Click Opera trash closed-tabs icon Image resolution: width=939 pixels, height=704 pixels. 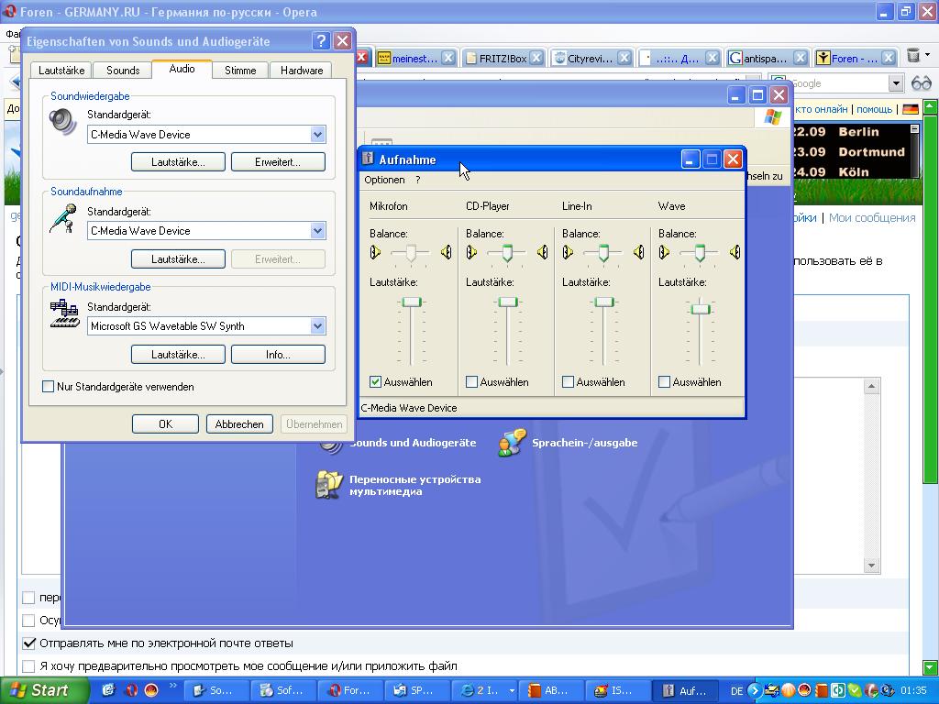click(x=912, y=56)
